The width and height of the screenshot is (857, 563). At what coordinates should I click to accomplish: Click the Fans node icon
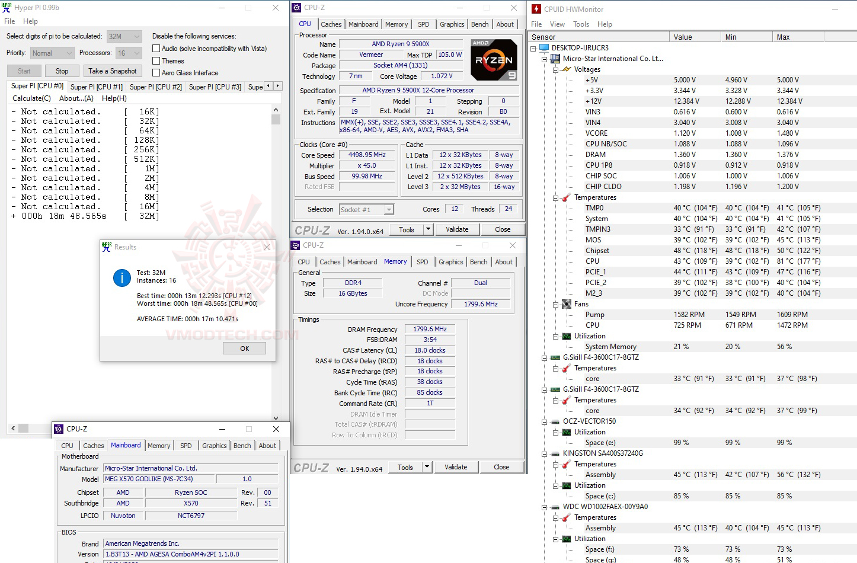pyautogui.click(x=567, y=304)
